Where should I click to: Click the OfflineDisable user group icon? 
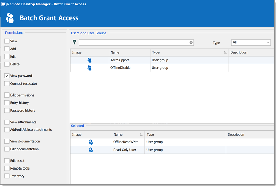coord(90,68)
